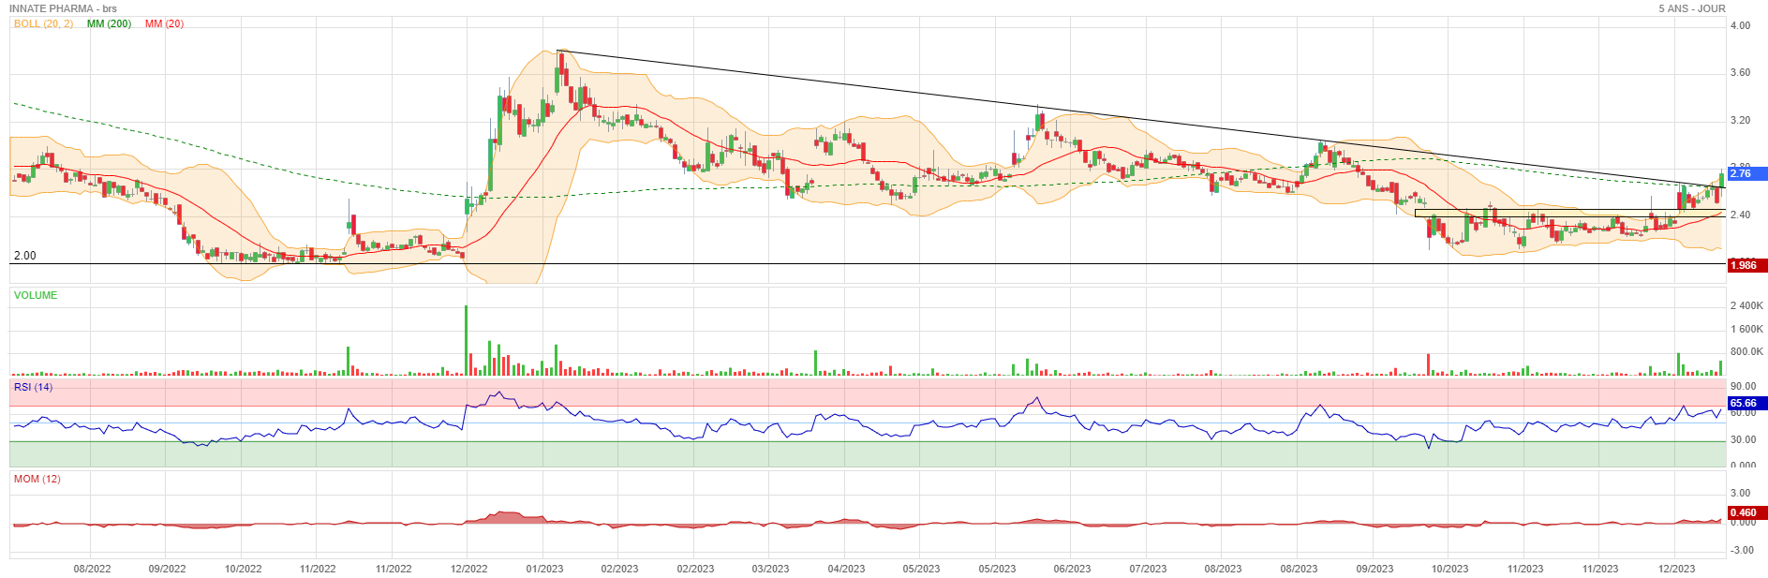This screenshot has width=1768, height=578.
Task: Click the 08/2022 date axis label
Action: [92, 569]
